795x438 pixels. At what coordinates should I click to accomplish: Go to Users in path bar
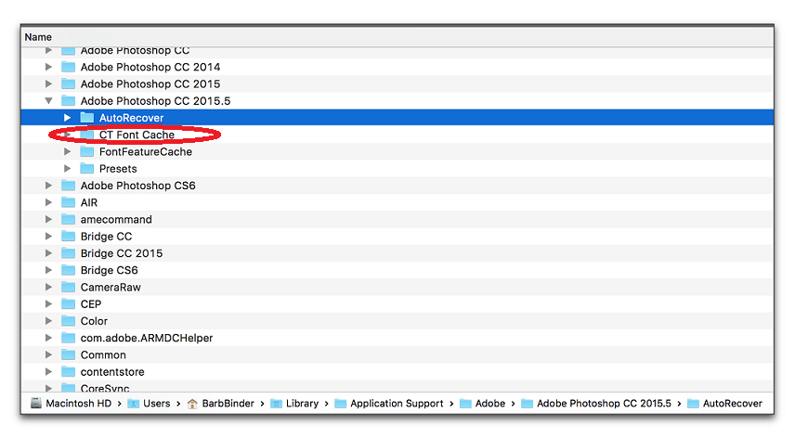[149, 404]
